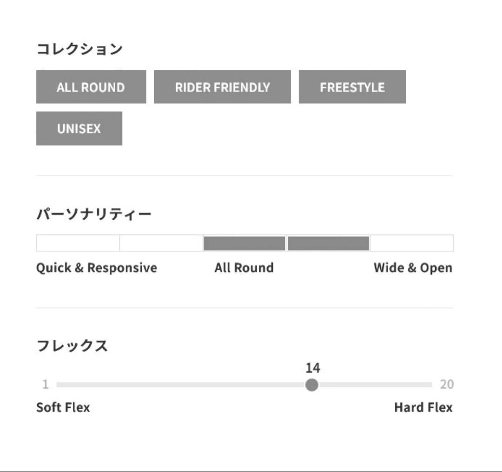Click the Hard Flex label
This screenshot has height=472, width=502.
click(x=423, y=407)
